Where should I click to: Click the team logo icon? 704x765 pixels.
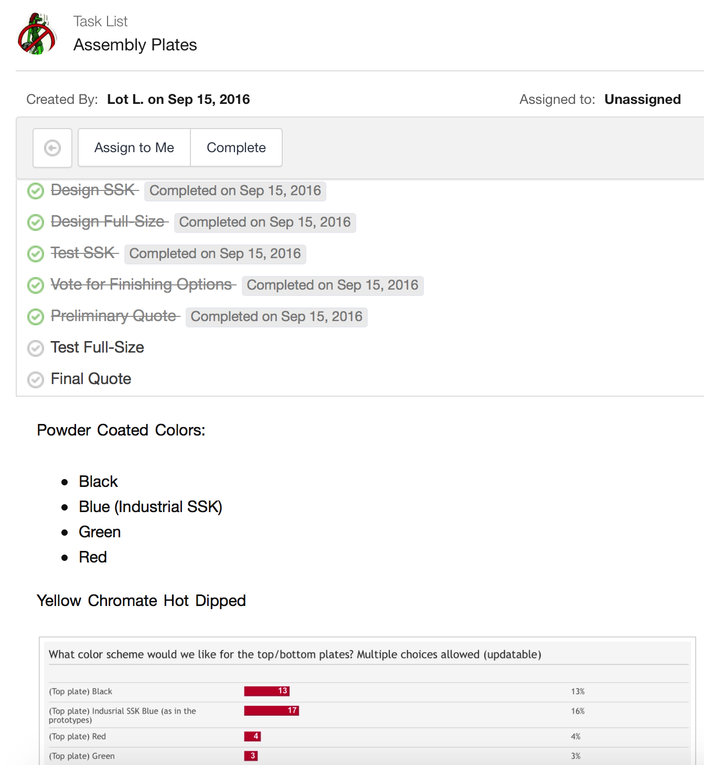tap(37, 34)
